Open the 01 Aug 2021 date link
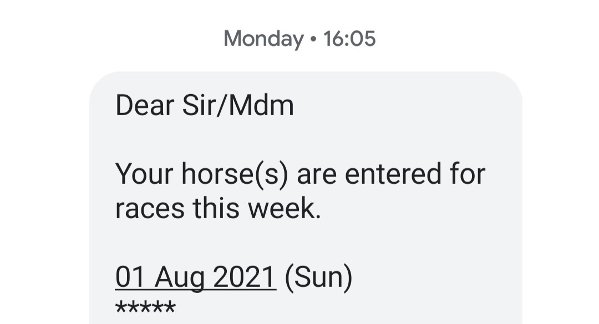The height and width of the screenshot is (324, 599). 196,277
